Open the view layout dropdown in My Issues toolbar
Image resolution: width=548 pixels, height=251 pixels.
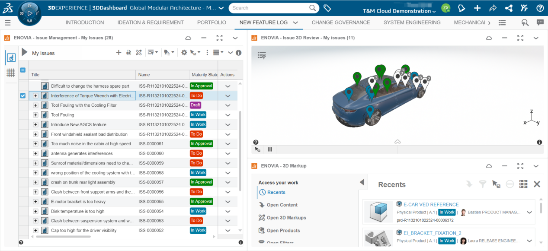[x=218, y=52]
